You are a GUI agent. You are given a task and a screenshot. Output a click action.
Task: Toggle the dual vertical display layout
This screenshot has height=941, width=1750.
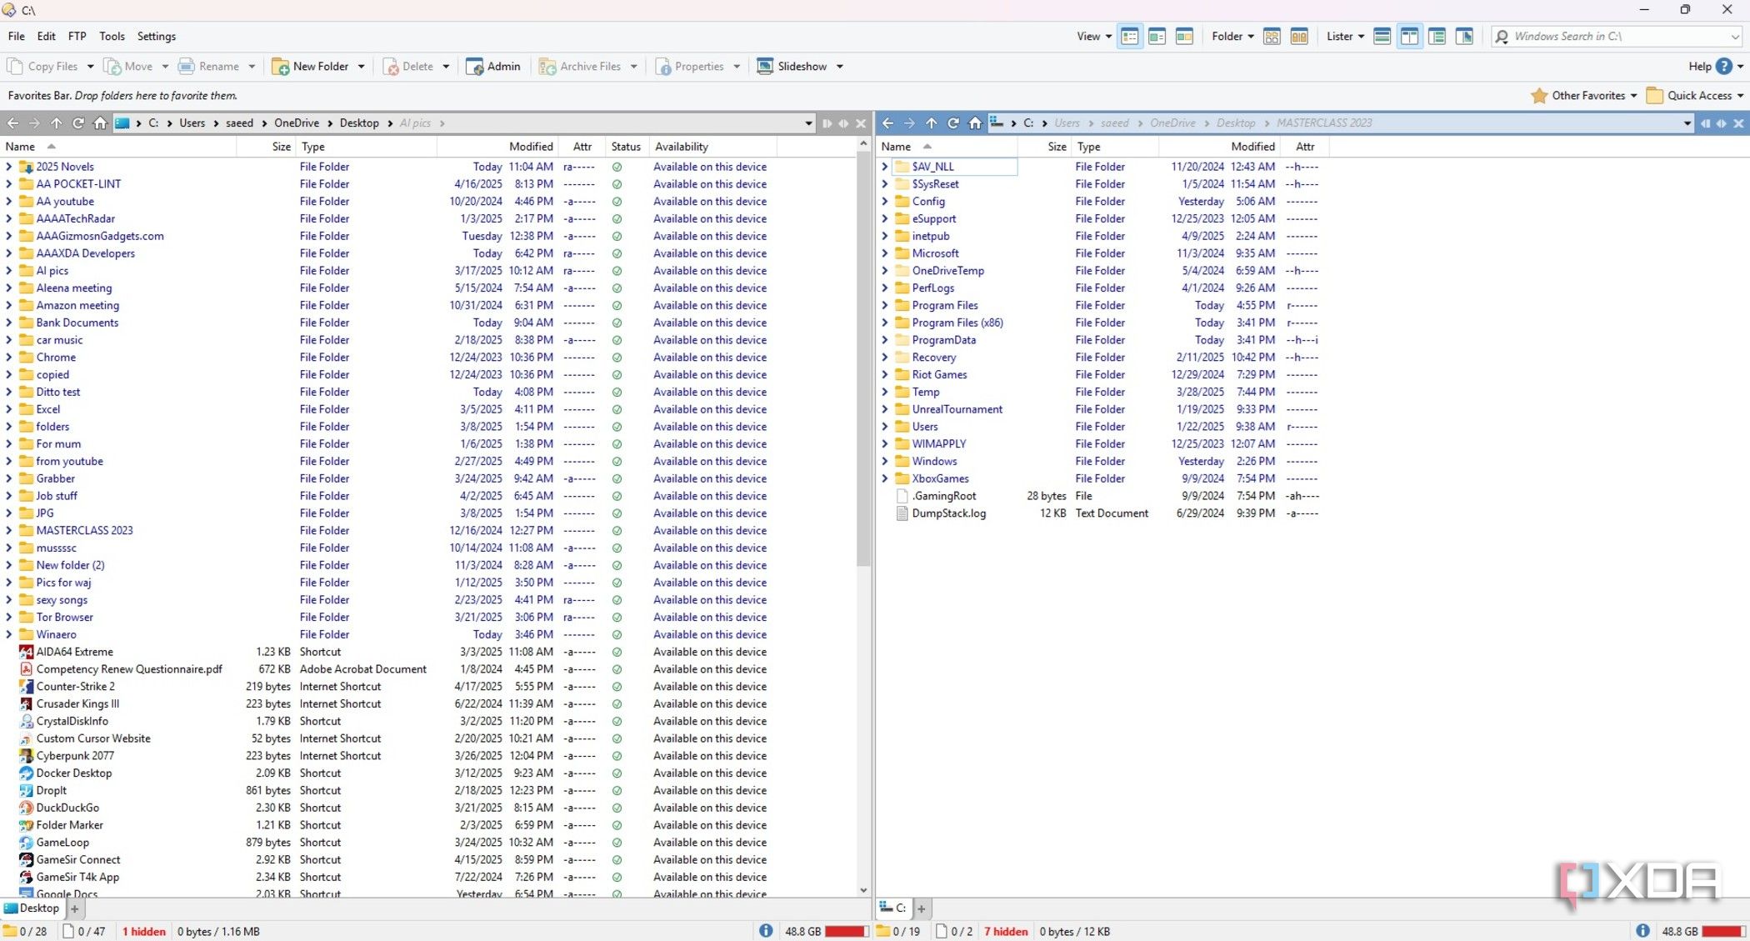pyautogui.click(x=1409, y=37)
